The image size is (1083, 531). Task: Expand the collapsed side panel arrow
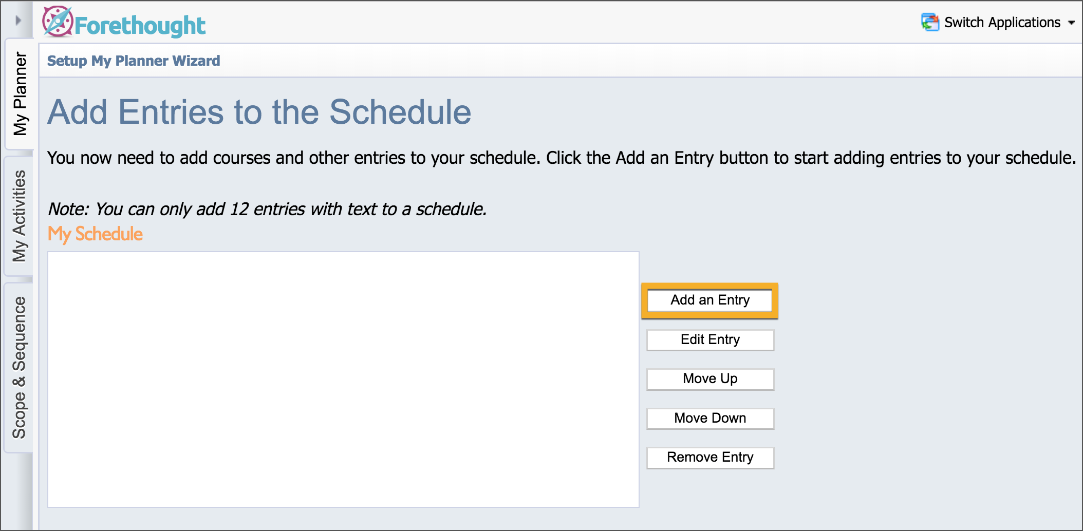[x=18, y=21]
